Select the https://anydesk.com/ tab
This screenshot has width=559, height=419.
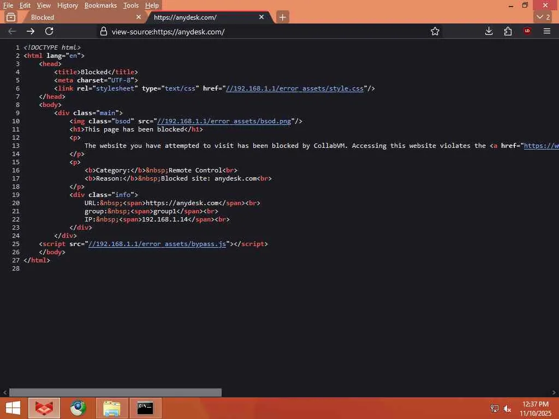coord(209,17)
